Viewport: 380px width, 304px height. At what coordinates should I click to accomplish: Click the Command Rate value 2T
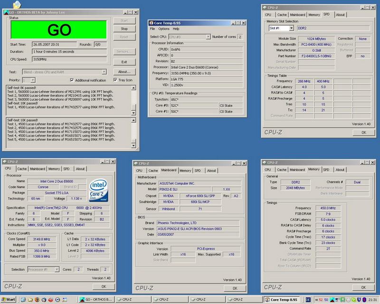pyautogui.click(x=328, y=248)
